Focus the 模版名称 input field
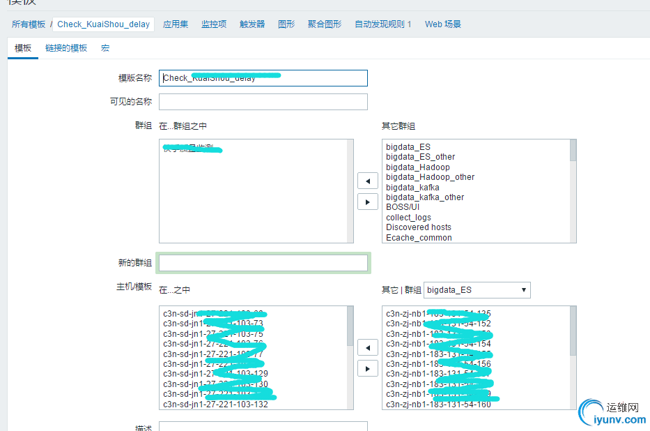650x431 pixels. point(263,78)
